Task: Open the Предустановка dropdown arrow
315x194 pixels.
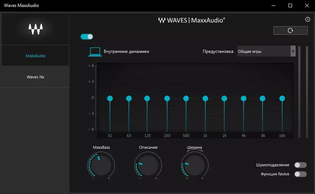Action: click(293, 51)
